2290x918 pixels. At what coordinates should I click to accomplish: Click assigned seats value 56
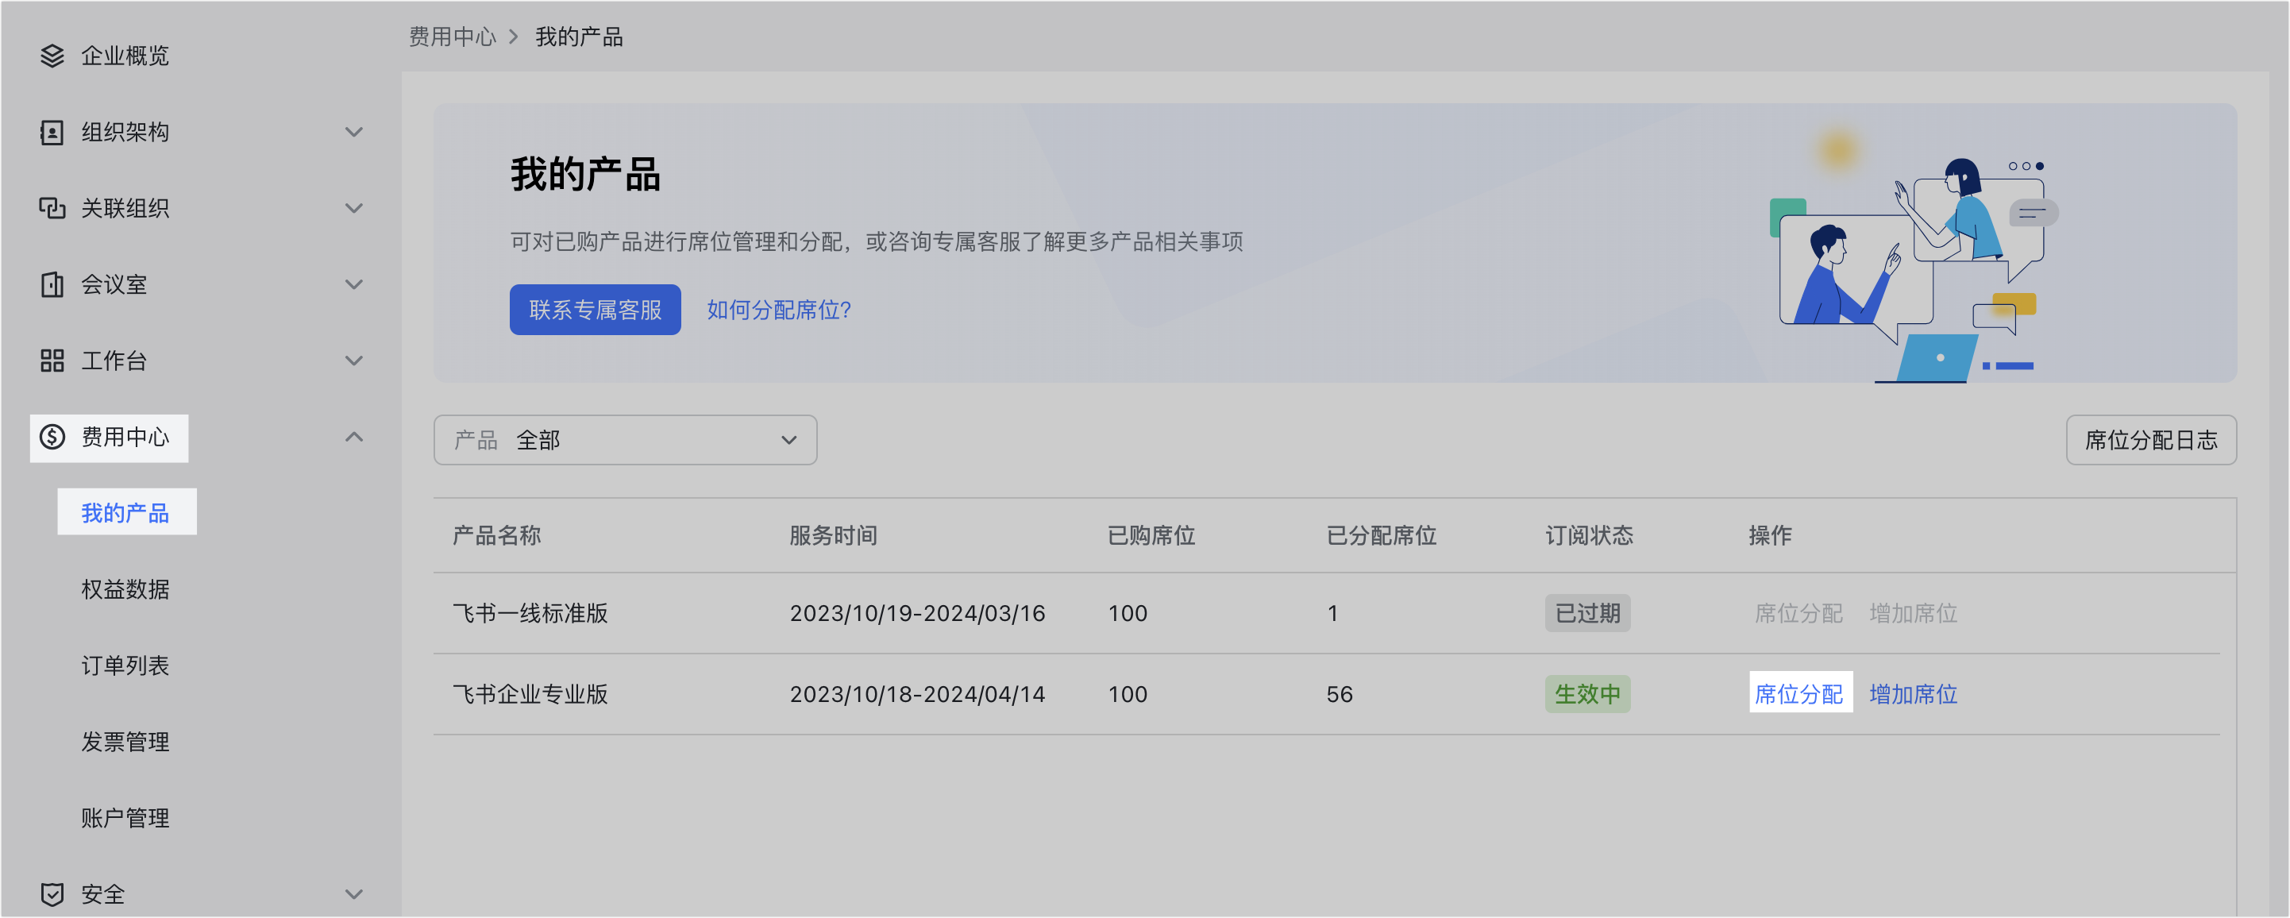1340,694
